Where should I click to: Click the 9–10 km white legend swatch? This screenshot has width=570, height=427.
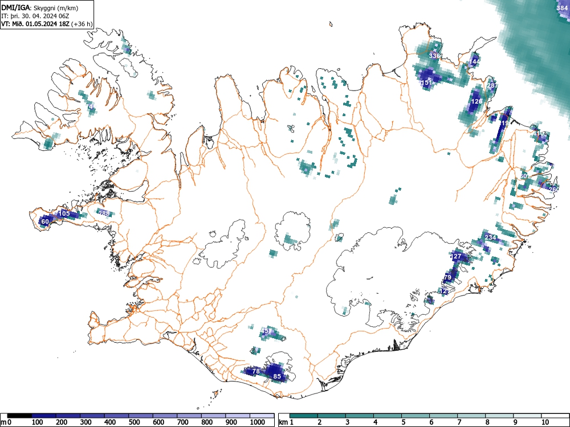point(527,416)
